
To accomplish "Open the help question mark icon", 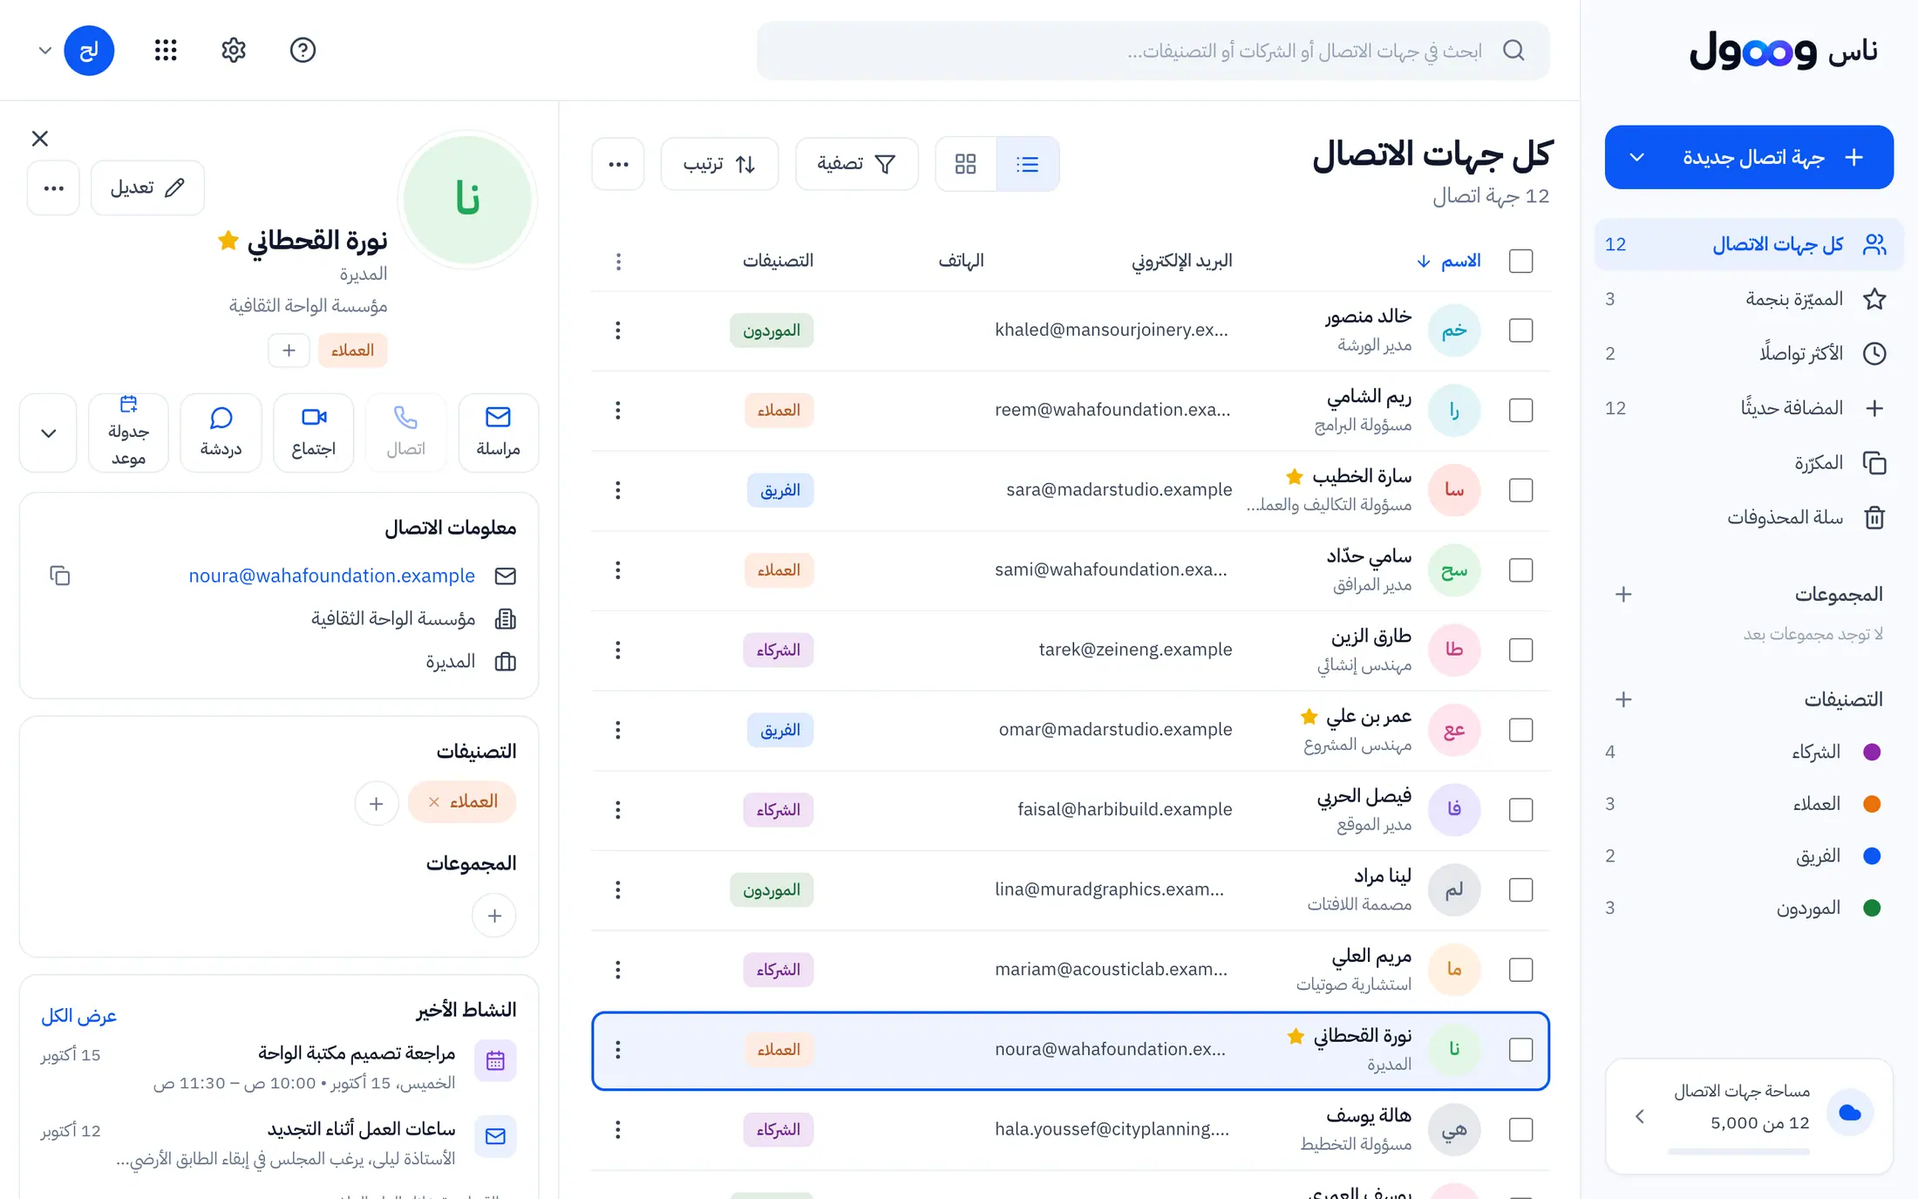I will point(303,50).
